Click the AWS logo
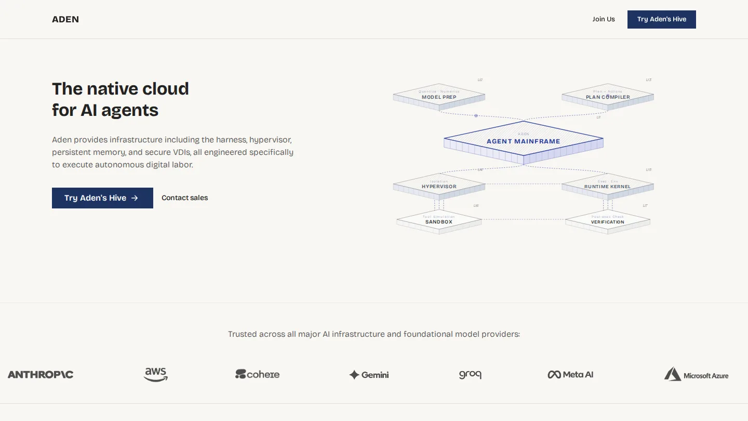This screenshot has height=421, width=748. 156,375
